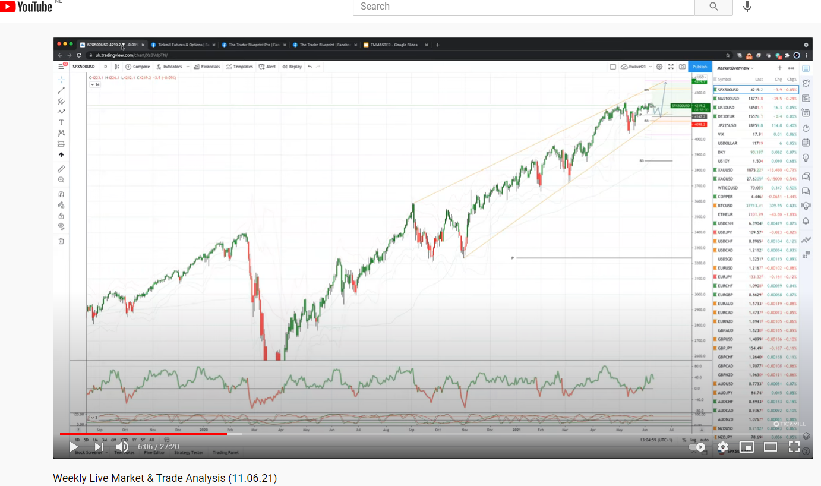The height and width of the screenshot is (486, 821).
Task: Select the Zoom In magnifier tool
Action: [61, 179]
